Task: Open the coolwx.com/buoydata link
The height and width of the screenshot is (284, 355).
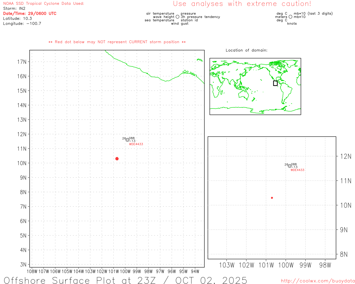Action: click(x=318, y=281)
